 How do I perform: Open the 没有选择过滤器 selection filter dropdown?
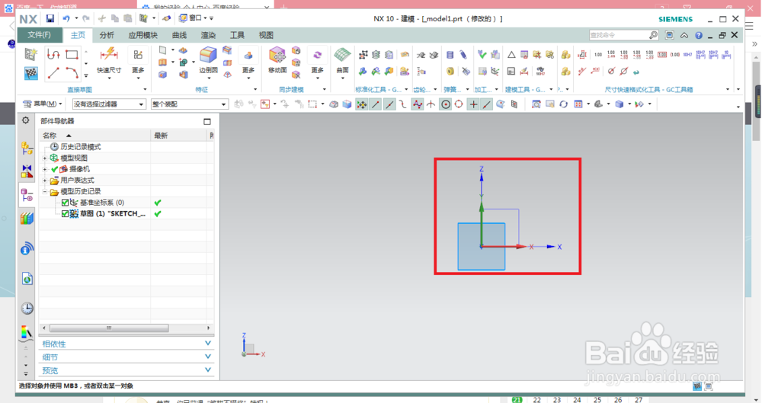pyautogui.click(x=109, y=104)
